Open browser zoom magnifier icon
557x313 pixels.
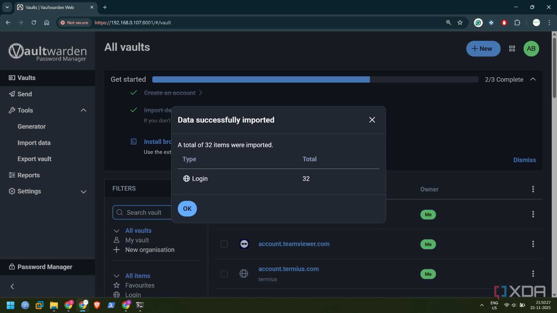pos(448,23)
